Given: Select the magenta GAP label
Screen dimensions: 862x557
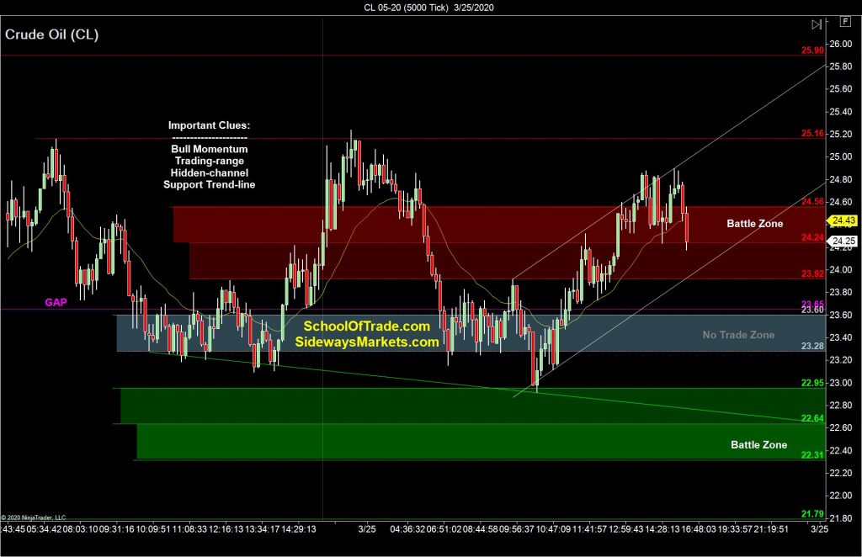Looking at the screenshot, I should pyautogui.click(x=56, y=302).
